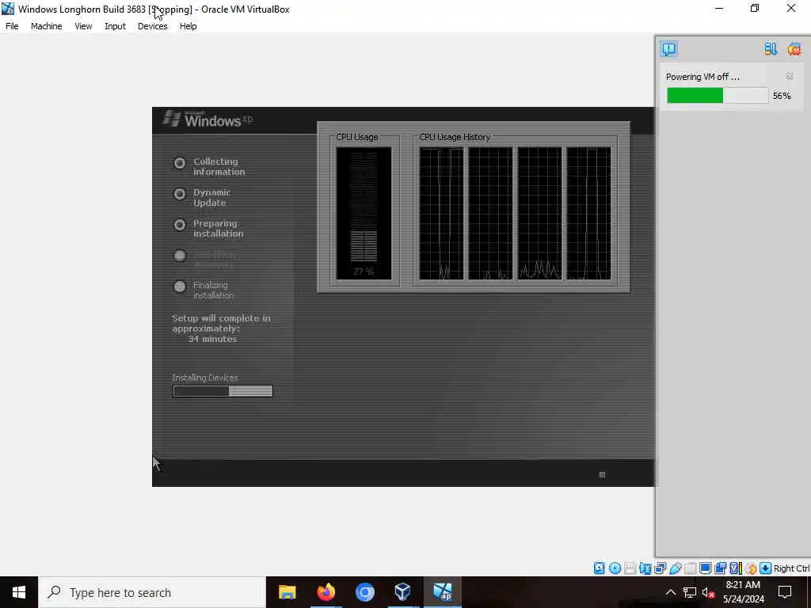Open Firefox from the taskbar
Image resolution: width=811 pixels, height=608 pixels.
326,592
